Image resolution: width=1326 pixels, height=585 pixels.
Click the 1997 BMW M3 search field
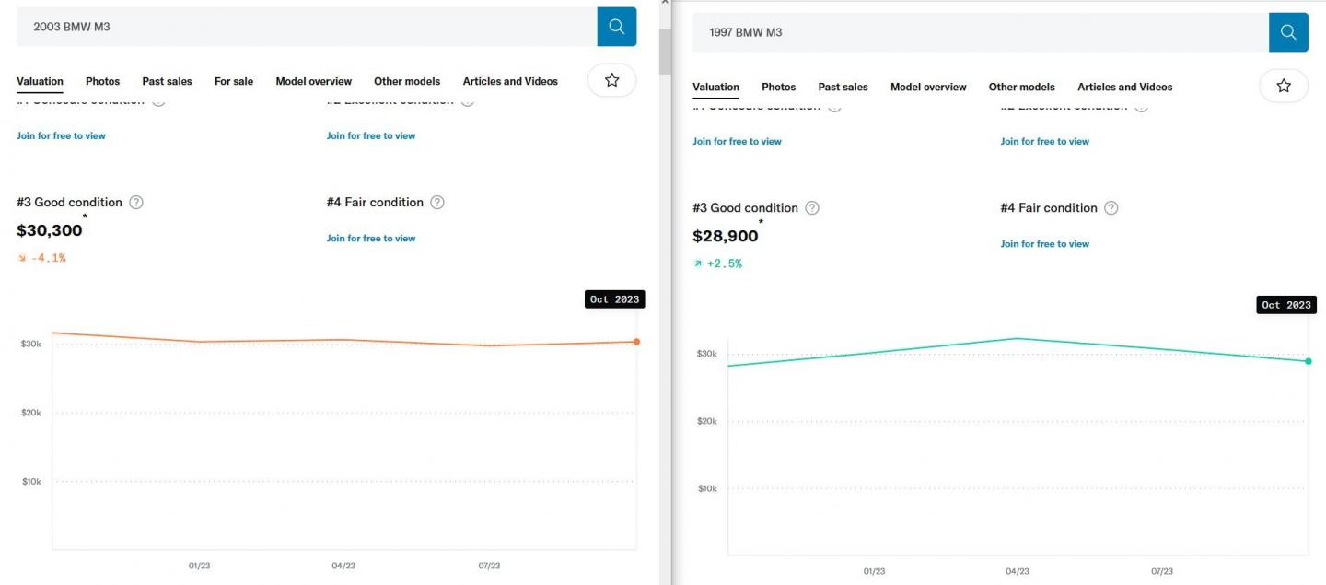point(981,32)
